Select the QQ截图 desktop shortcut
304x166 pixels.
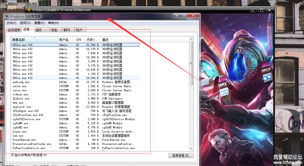(31, 4)
